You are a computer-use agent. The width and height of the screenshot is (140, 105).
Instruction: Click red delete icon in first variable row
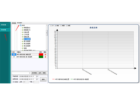[x=45, y=55]
